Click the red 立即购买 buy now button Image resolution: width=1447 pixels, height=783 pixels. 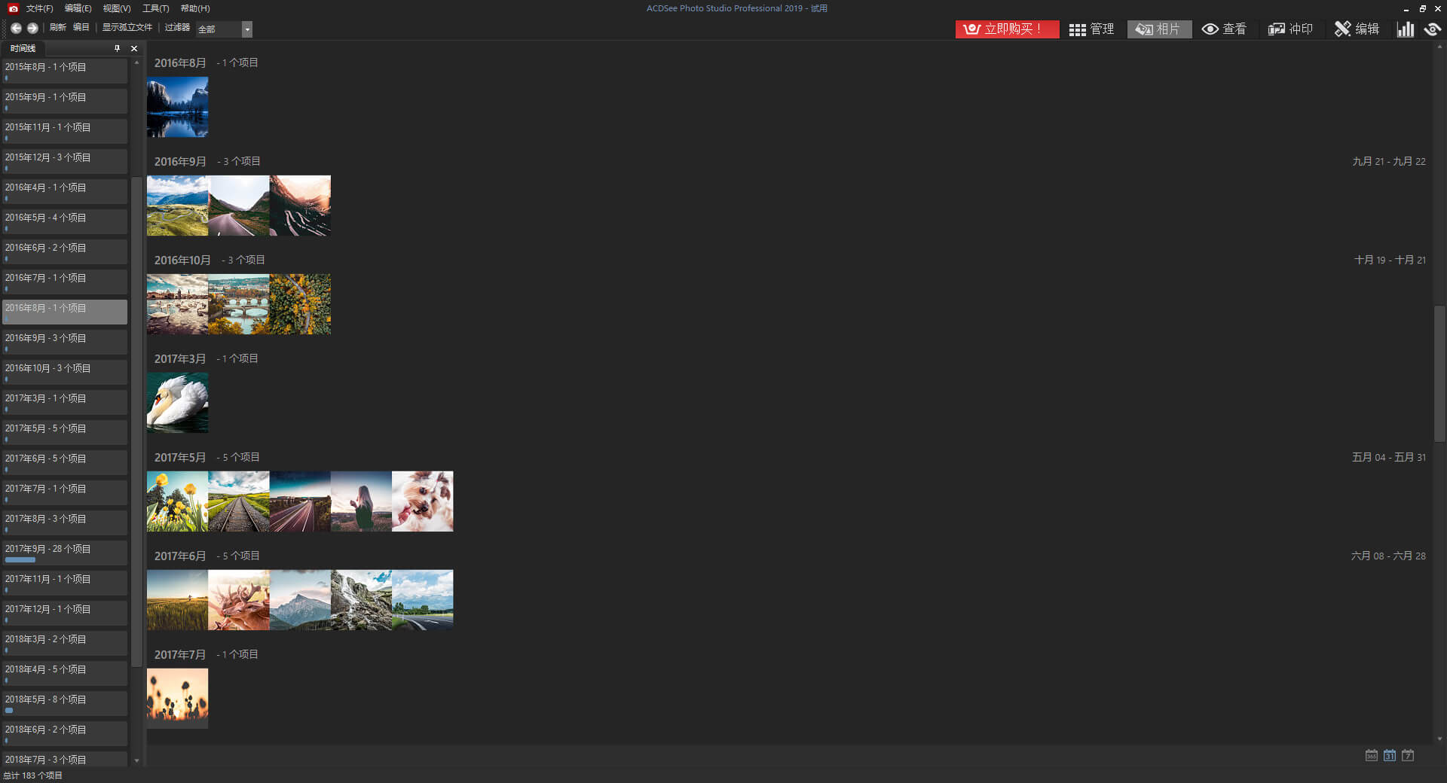[1007, 29]
